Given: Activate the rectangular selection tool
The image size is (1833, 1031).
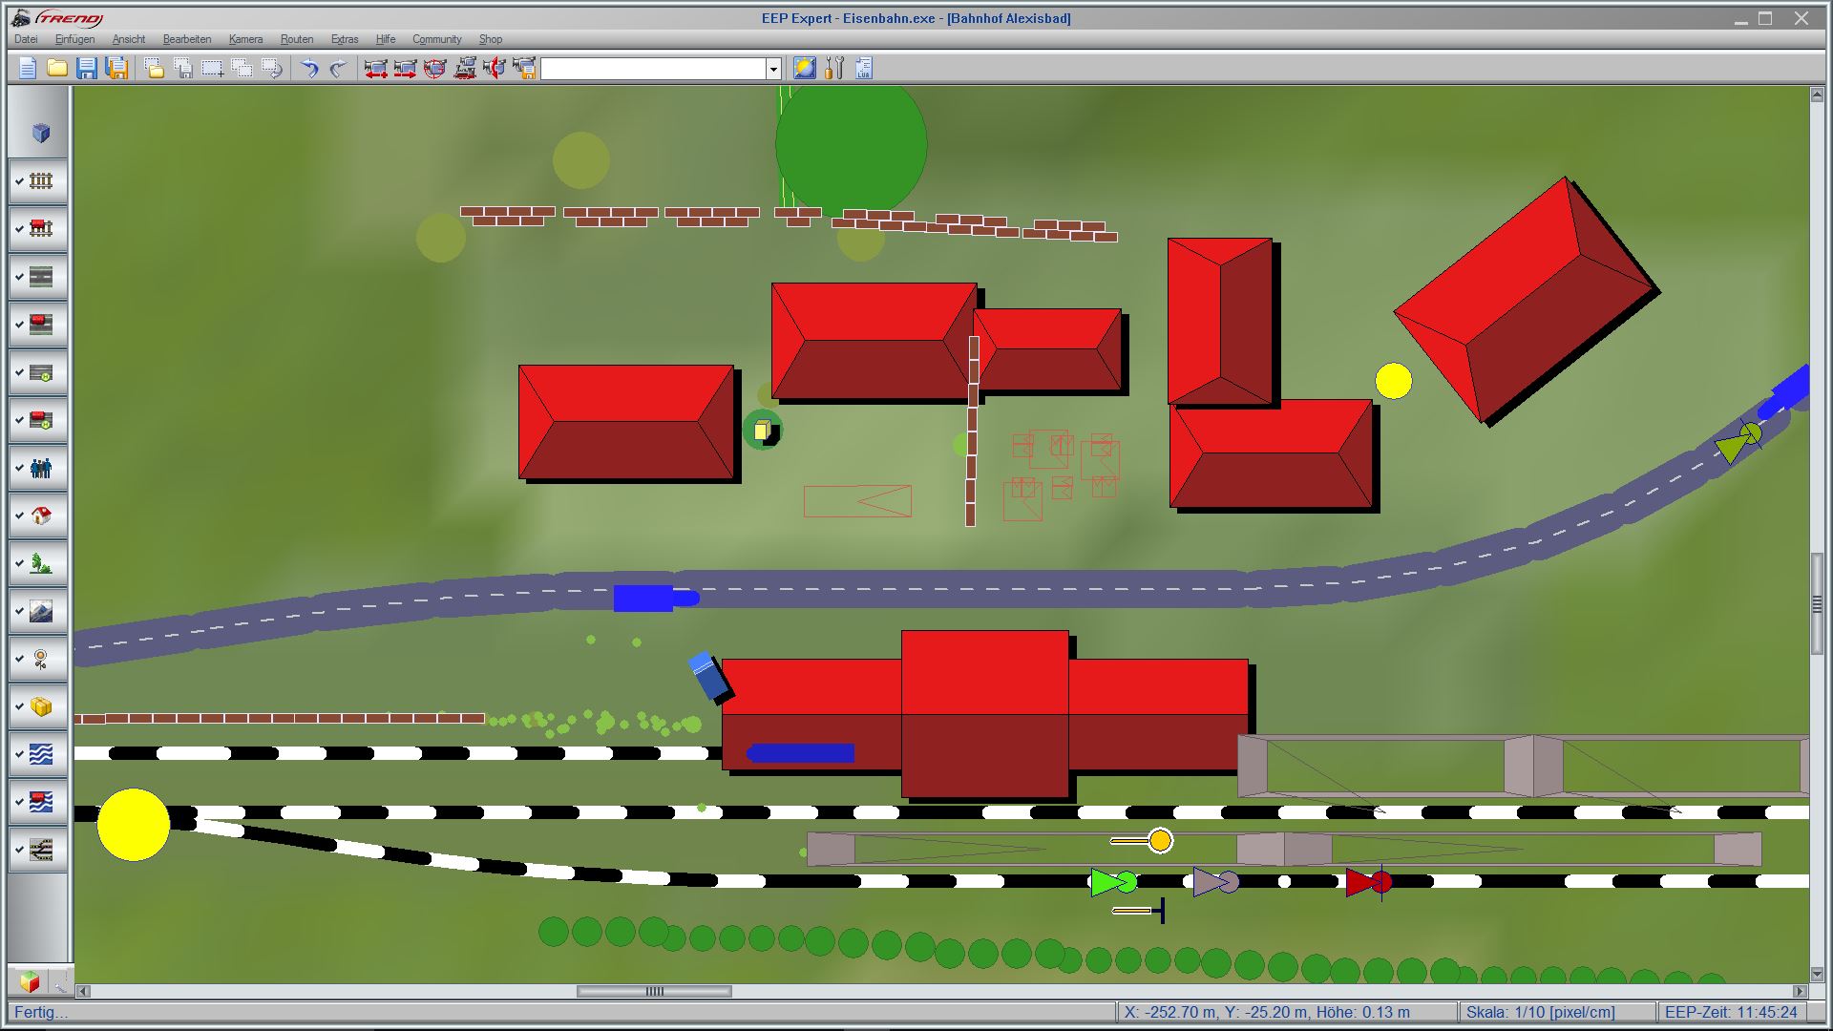Looking at the screenshot, I should tap(211, 69).
